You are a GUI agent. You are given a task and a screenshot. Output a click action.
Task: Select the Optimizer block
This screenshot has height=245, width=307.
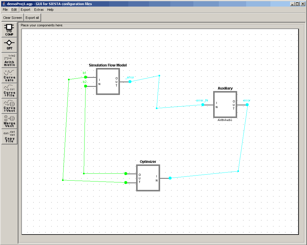pos(148,178)
